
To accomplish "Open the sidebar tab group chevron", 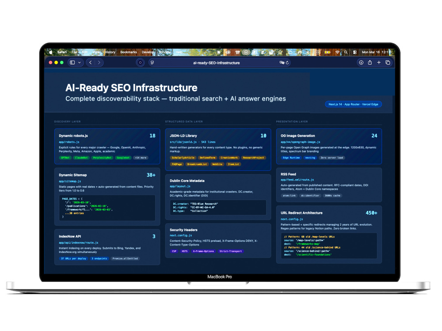I will coord(80,63).
